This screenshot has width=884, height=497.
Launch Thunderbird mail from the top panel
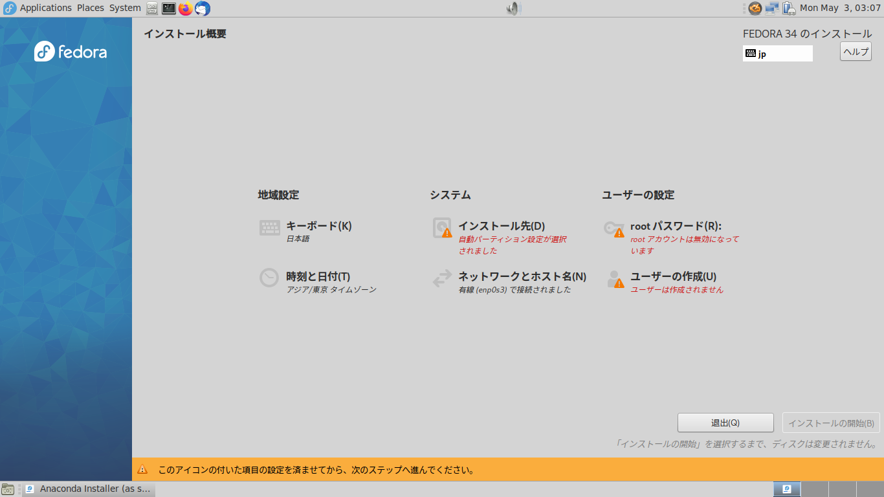pyautogui.click(x=203, y=8)
